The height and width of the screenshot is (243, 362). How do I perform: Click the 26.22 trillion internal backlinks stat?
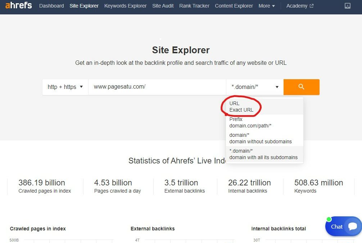pyautogui.click(x=249, y=186)
